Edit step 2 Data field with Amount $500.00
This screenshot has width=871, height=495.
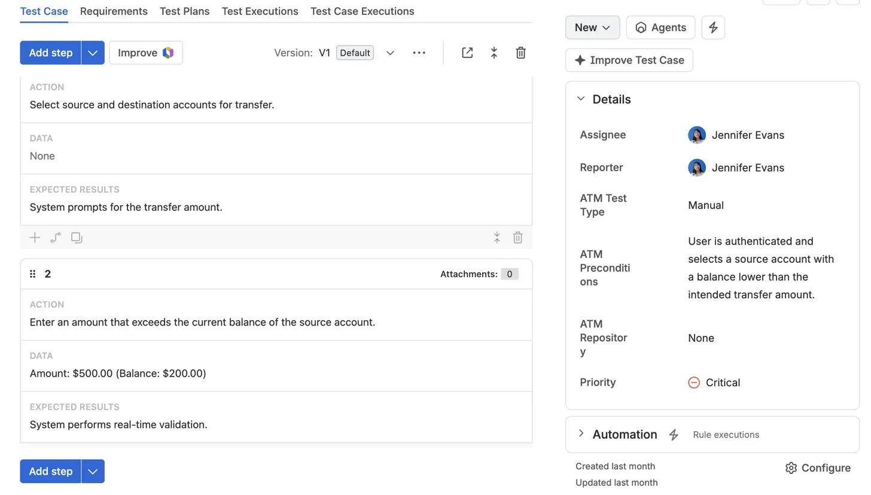coord(276,366)
